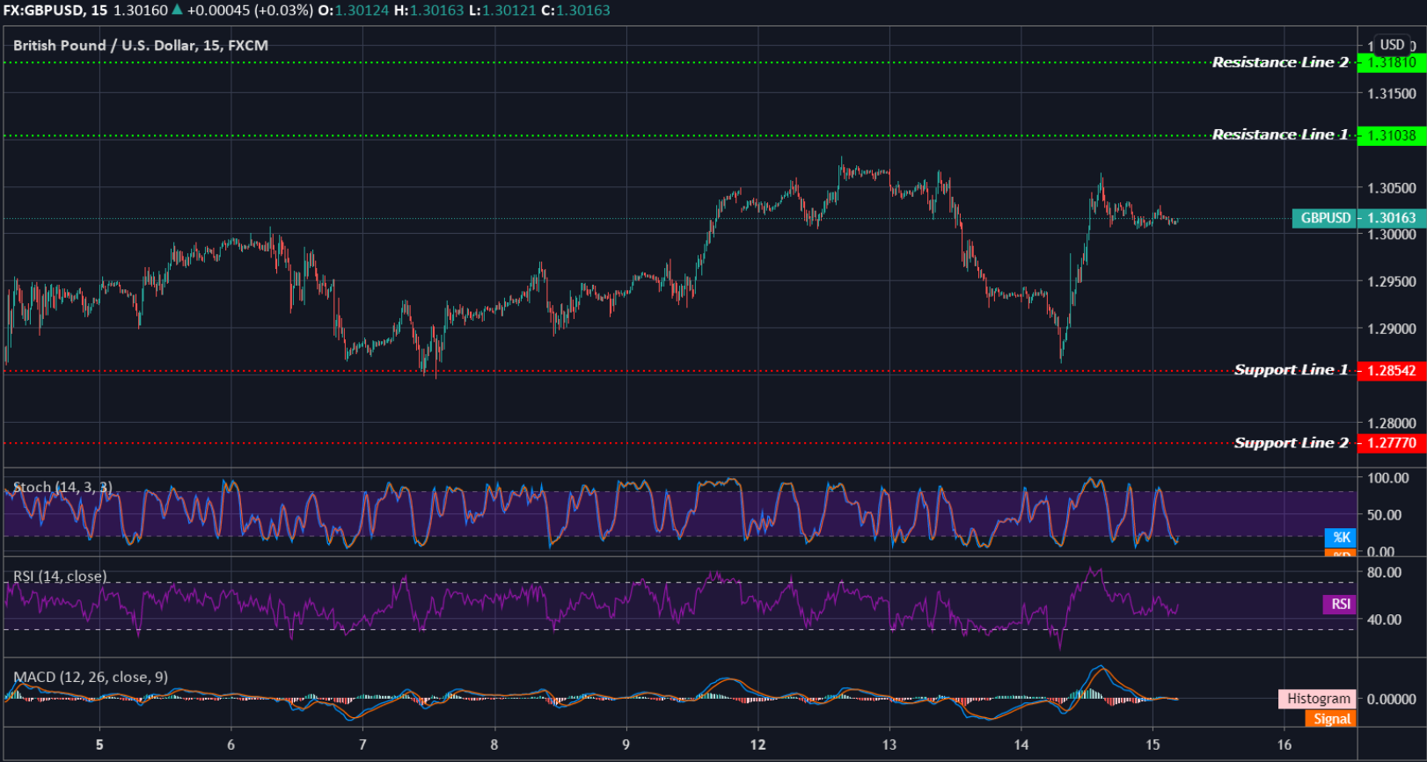1427x762 pixels.
Task: Select the Support Line 2 label
Action: point(1291,443)
